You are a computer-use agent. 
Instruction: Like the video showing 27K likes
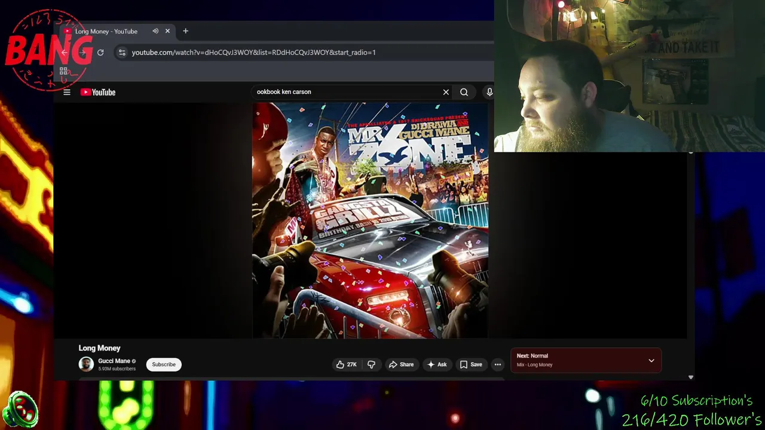tap(347, 364)
